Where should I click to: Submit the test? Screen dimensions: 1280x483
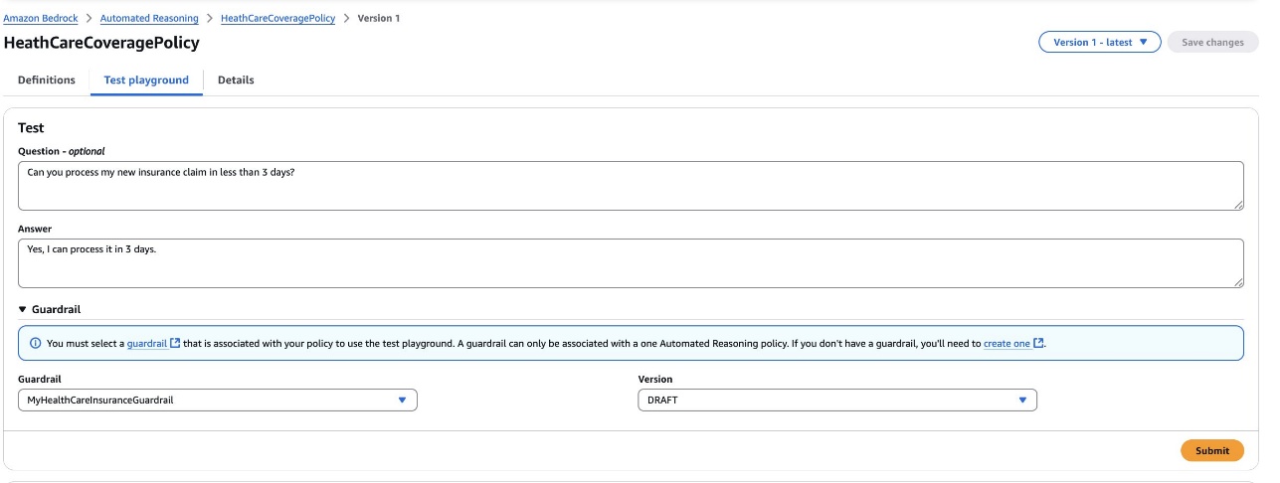[1212, 450]
